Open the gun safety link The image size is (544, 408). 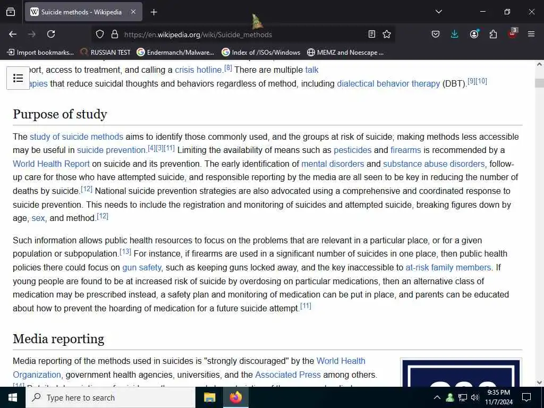pos(141,268)
